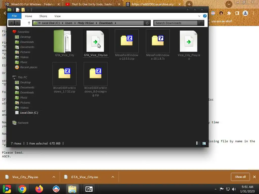This screenshot has width=259, height=194.
Task: Click the network tray icon
Action: 228,189
